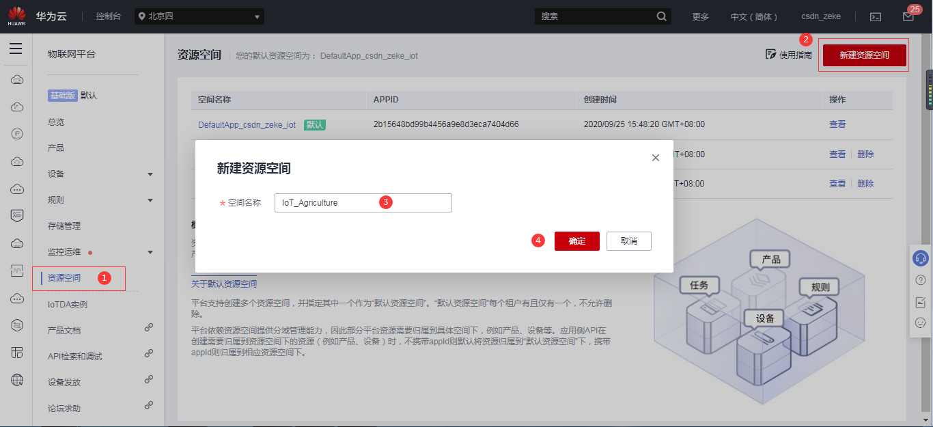Open the 中文(简体) language menu
This screenshot has height=427, width=933.
coord(754,16)
